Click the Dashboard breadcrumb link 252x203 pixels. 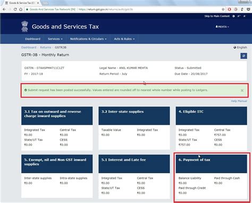[29, 47]
